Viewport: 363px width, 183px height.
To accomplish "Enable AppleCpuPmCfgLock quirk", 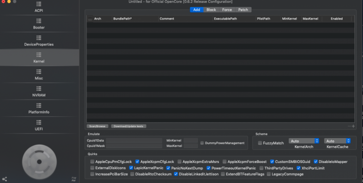I will pos(93,162).
